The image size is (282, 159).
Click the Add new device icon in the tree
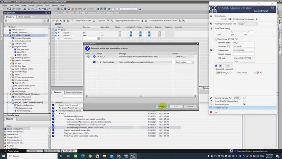(x=10, y=30)
